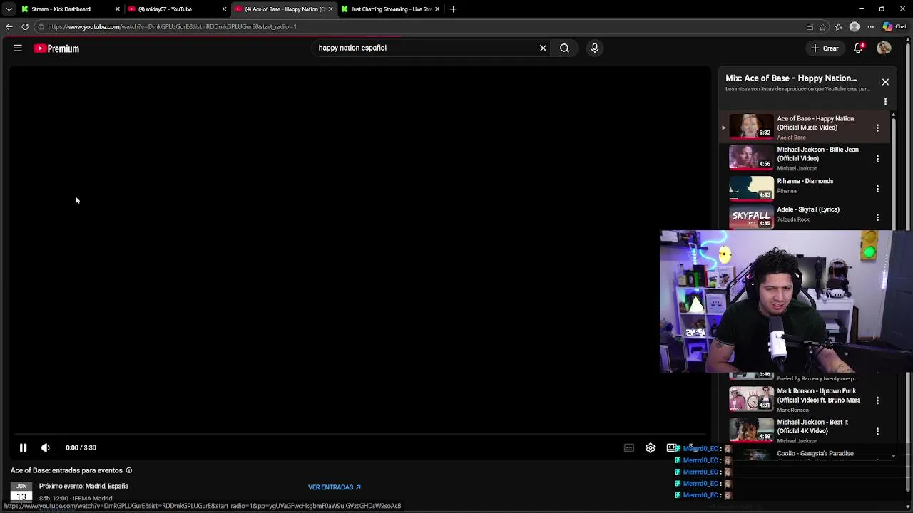Close the Mix playlist panel

pos(885,82)
